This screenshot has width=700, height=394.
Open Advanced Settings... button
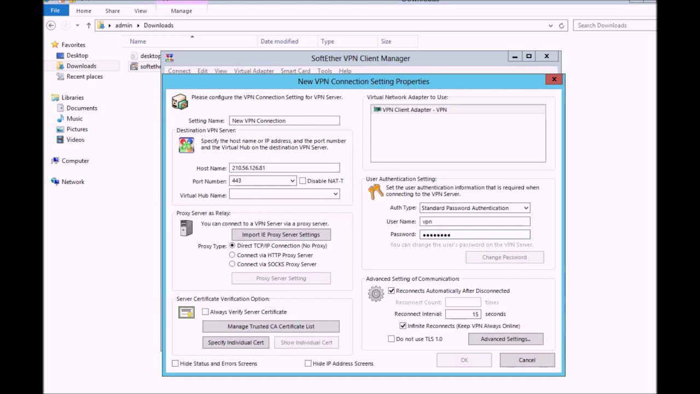pos(506,339)
